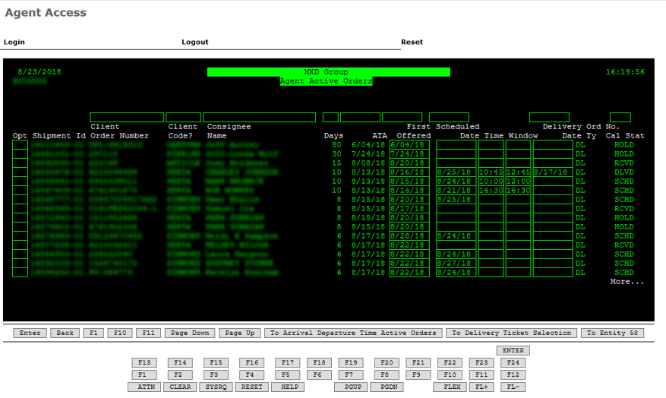Viewport: 666px width, 398px height.
Task: Click the ATA filter field
Action: [360, 118]
